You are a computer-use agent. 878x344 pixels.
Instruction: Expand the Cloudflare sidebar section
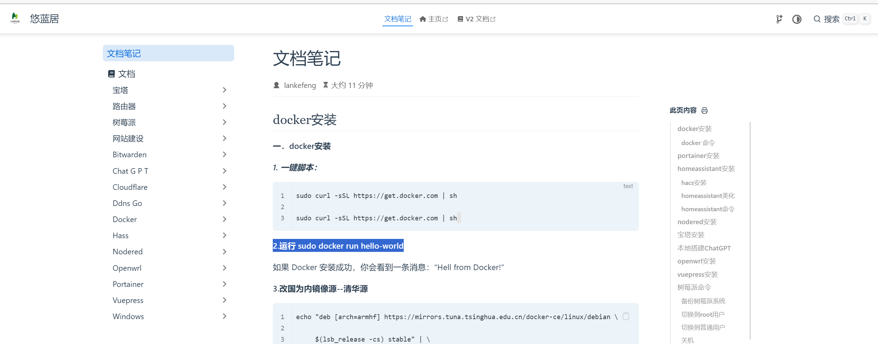point(169,187)
